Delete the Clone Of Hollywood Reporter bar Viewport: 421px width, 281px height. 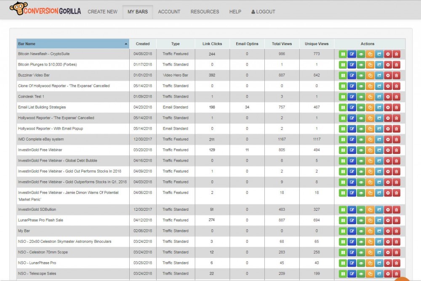396,86
